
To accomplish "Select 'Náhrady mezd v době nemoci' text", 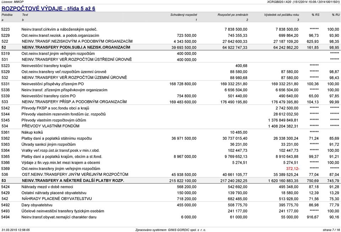I will coord(47,187).
